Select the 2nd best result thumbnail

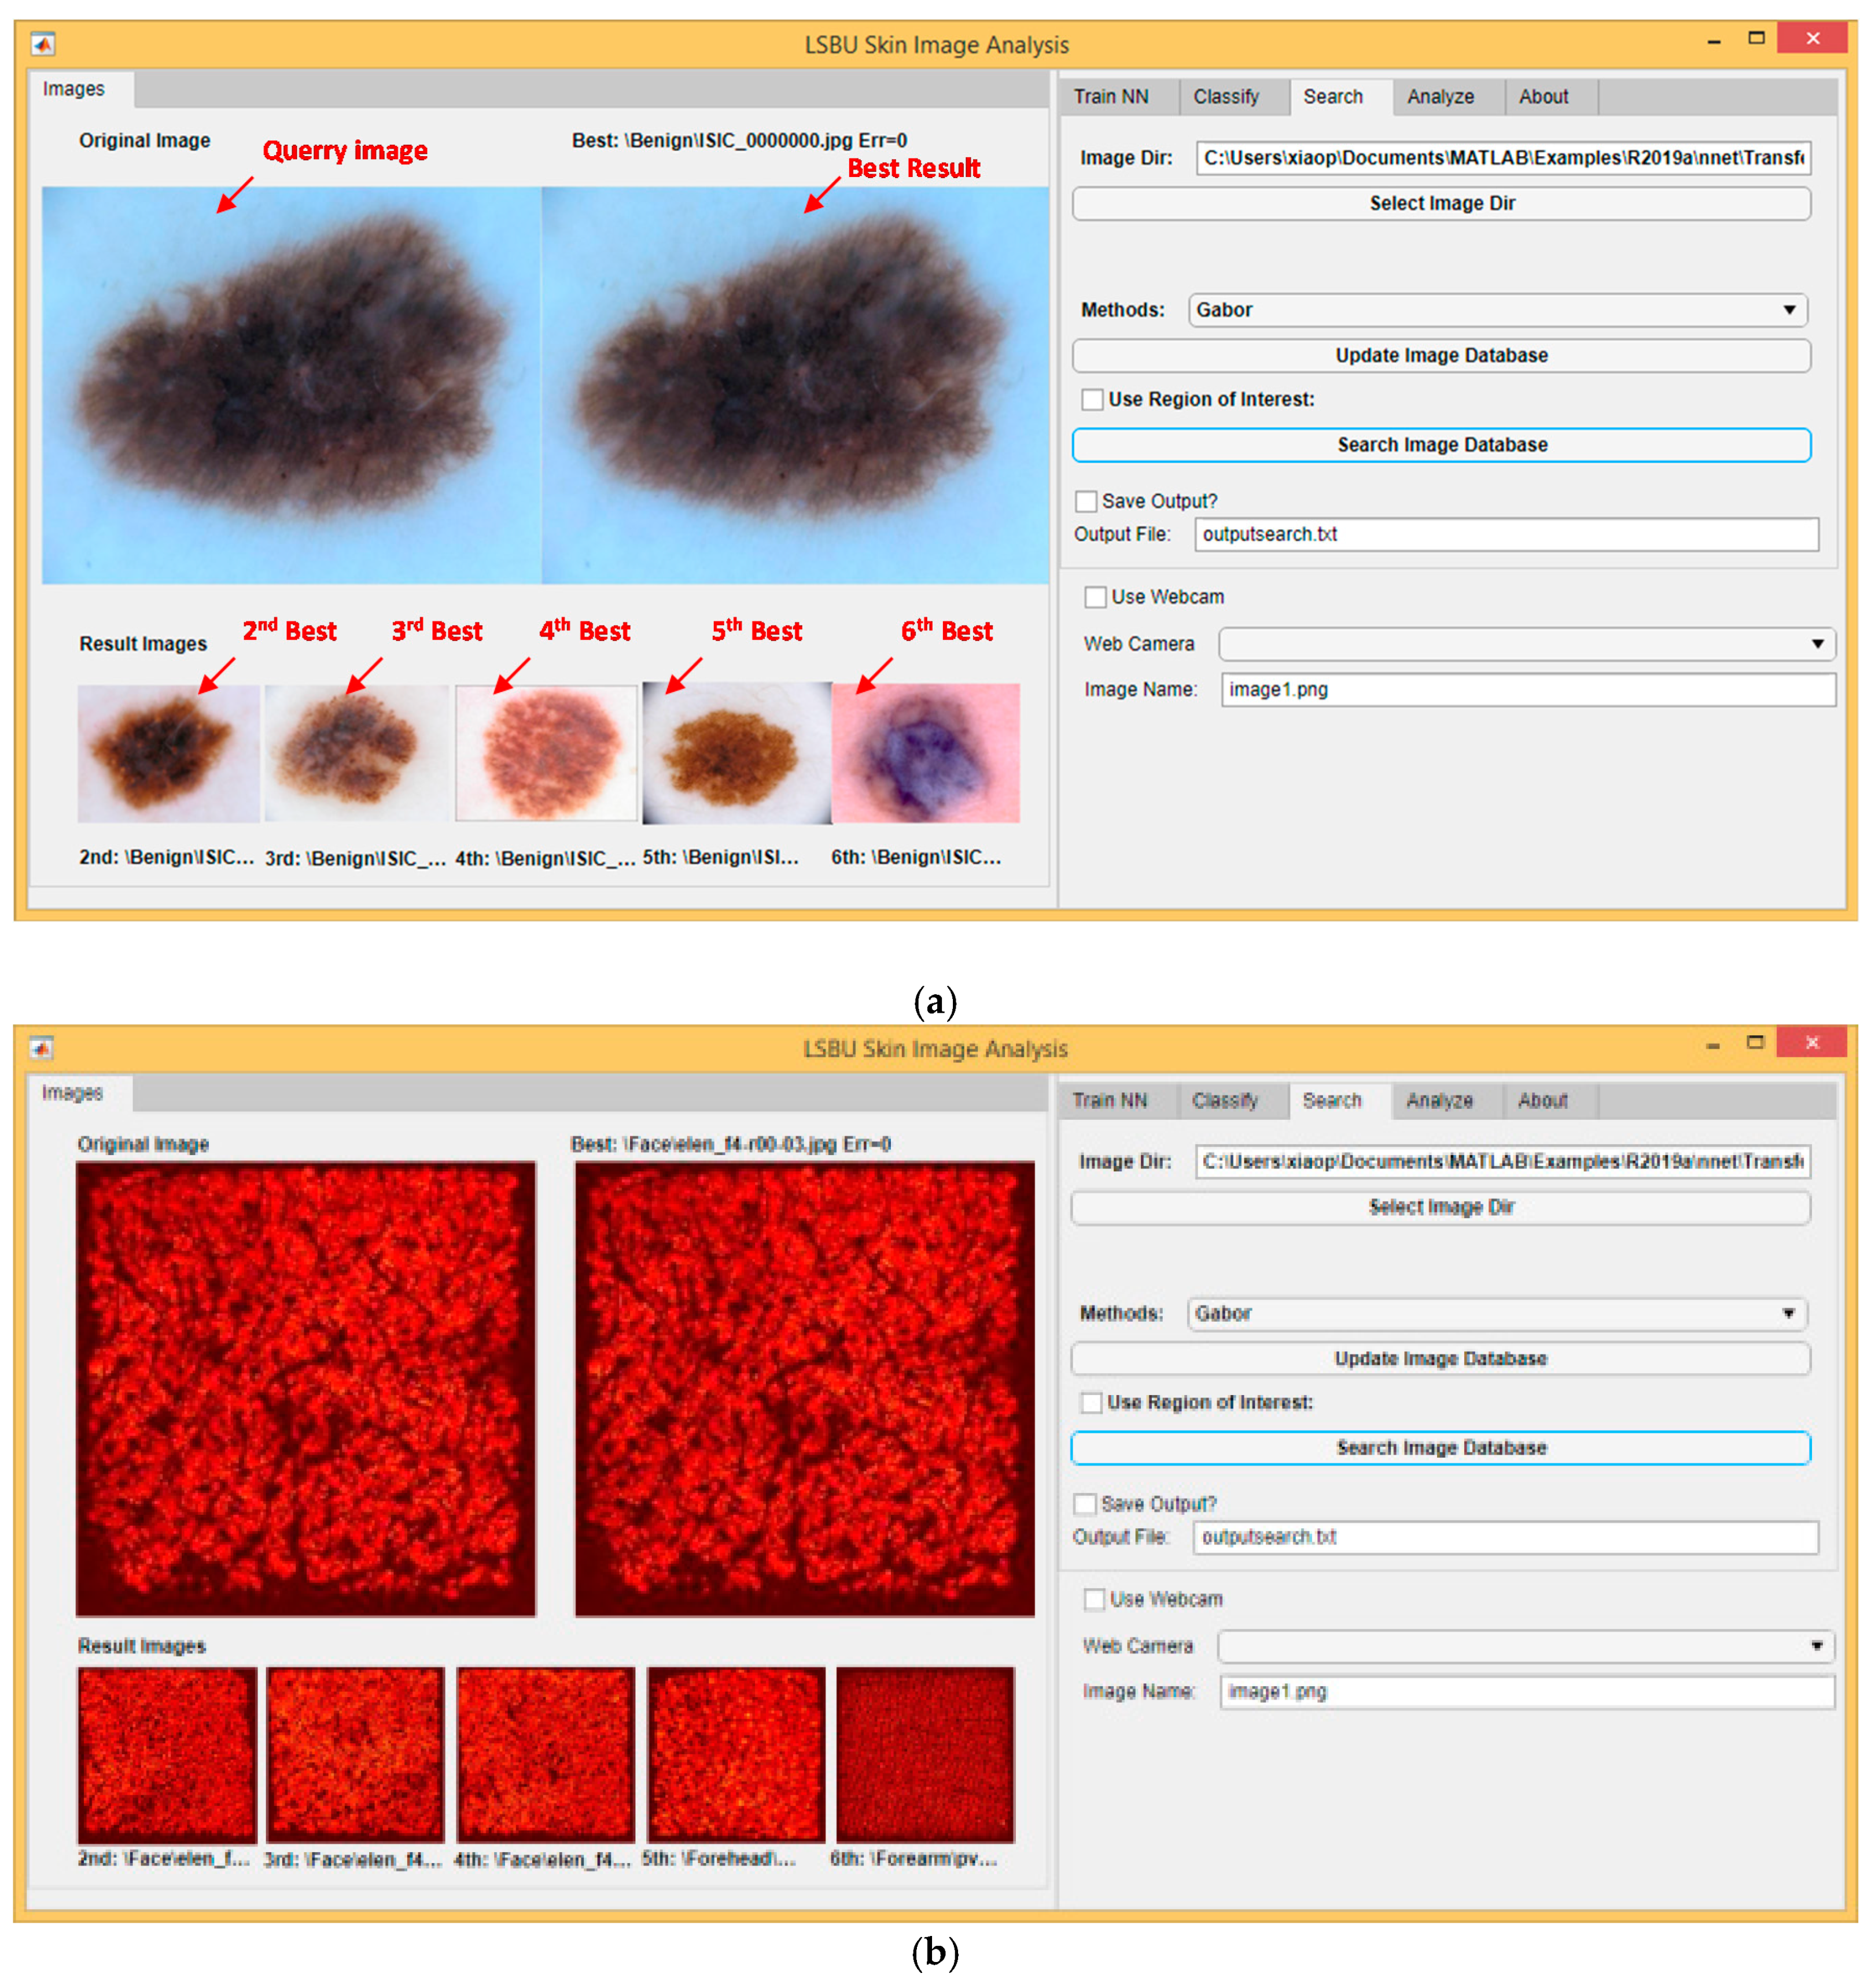click(170, 753)
